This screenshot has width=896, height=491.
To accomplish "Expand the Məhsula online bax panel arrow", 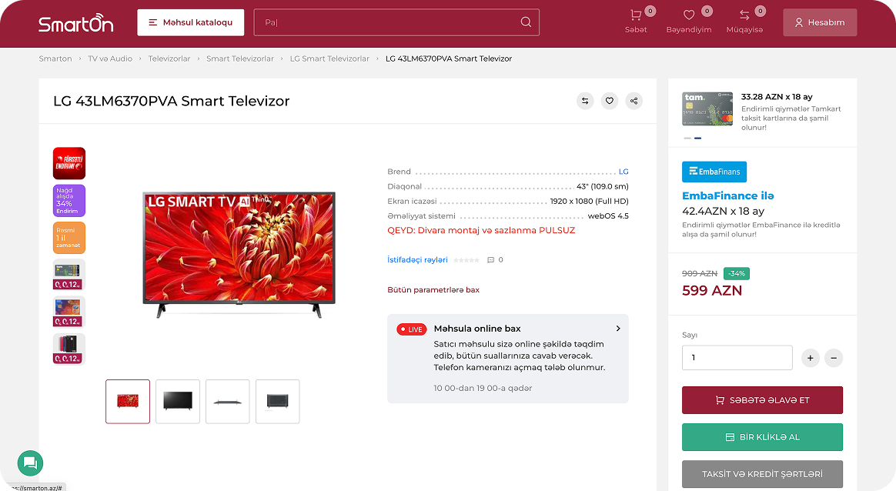I will [x=618, y=329].
